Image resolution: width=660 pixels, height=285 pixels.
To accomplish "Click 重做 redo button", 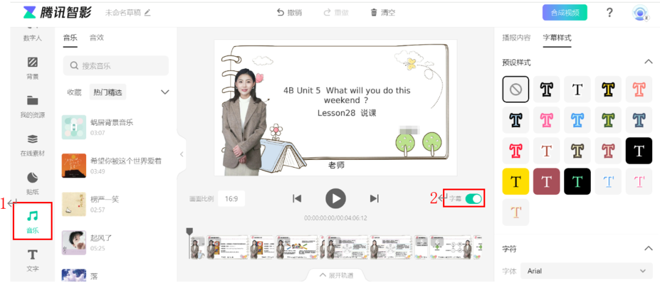I will (x=336, y=13).
